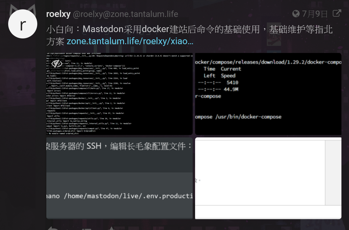Open the roelxy display name
This screenshot has width=349, height=230.
click(58, 14)
